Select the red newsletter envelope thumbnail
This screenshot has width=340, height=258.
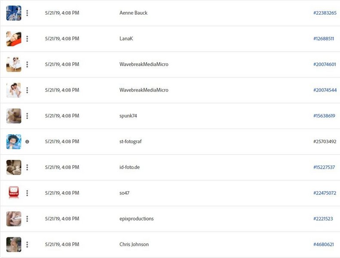point(14,192)
